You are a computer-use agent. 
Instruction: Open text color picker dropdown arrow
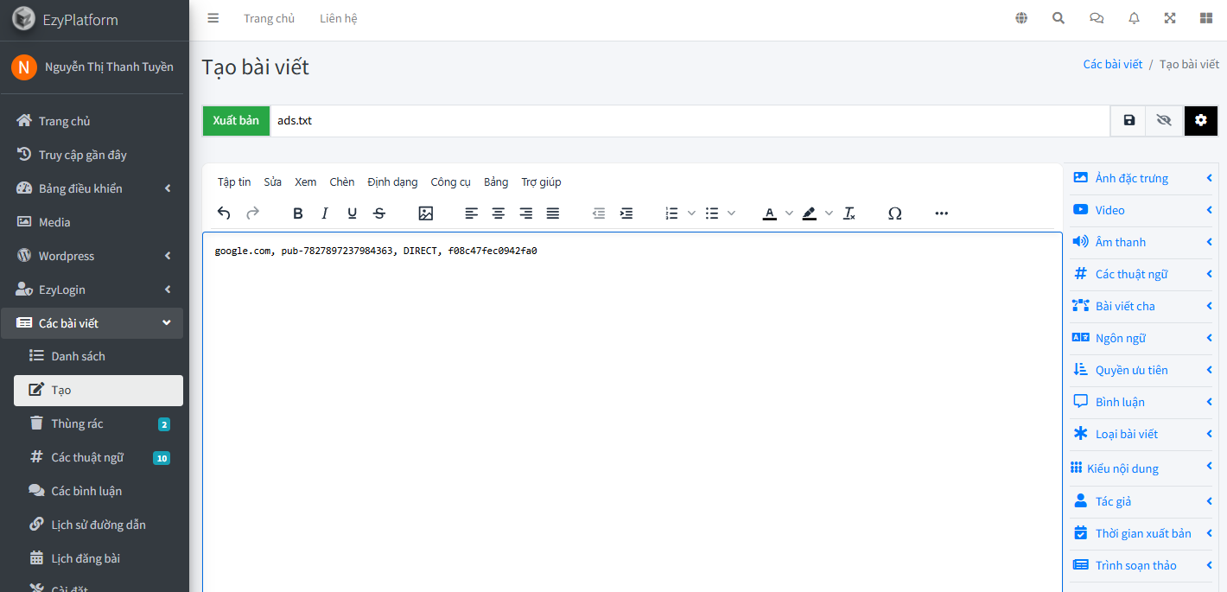click(x=789, y=213)
